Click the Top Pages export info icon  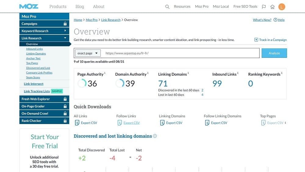coord(285,123)
